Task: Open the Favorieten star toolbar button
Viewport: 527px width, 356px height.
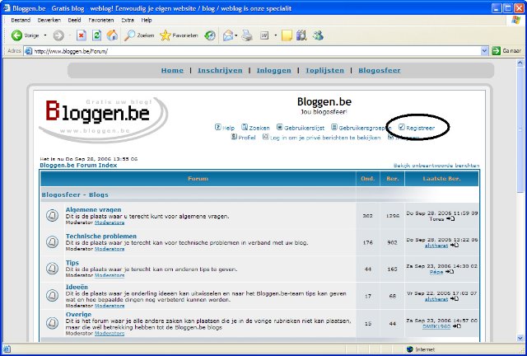Action: click(x=178, y=35)
